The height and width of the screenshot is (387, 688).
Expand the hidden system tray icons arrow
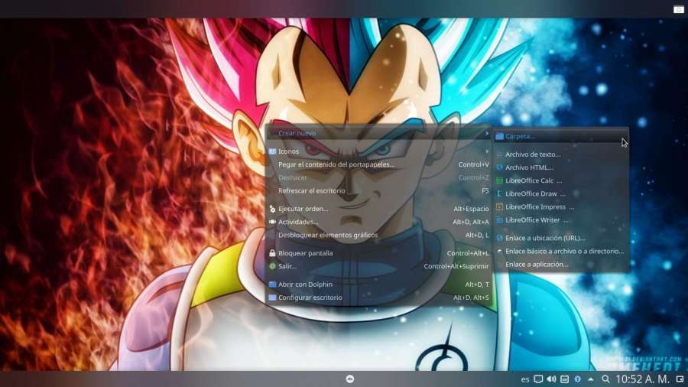pos(592,379)
